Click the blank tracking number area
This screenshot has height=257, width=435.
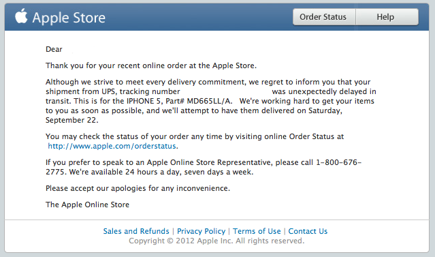[x=226, y=91]
